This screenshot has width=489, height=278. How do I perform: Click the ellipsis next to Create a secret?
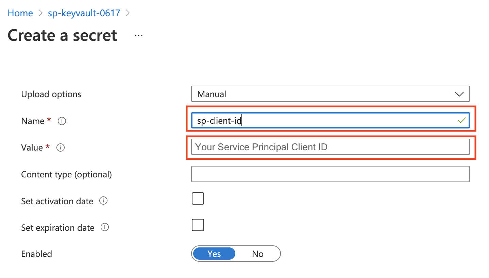pos(138,35)
